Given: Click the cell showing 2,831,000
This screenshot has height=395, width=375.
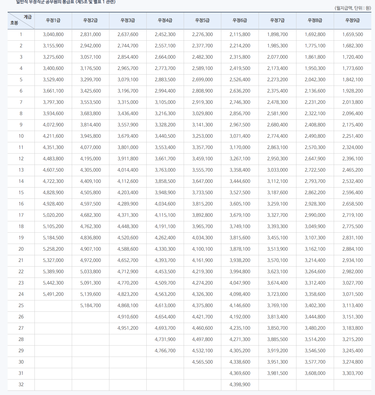Looking at the screenshot, I should (x=90, y=34).
